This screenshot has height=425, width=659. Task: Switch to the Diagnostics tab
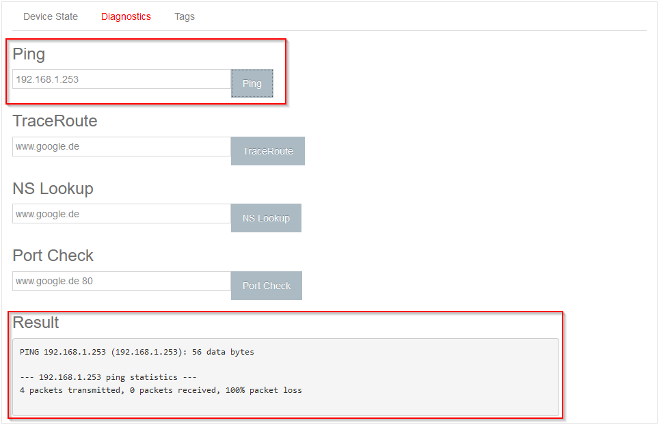[126, 17]
